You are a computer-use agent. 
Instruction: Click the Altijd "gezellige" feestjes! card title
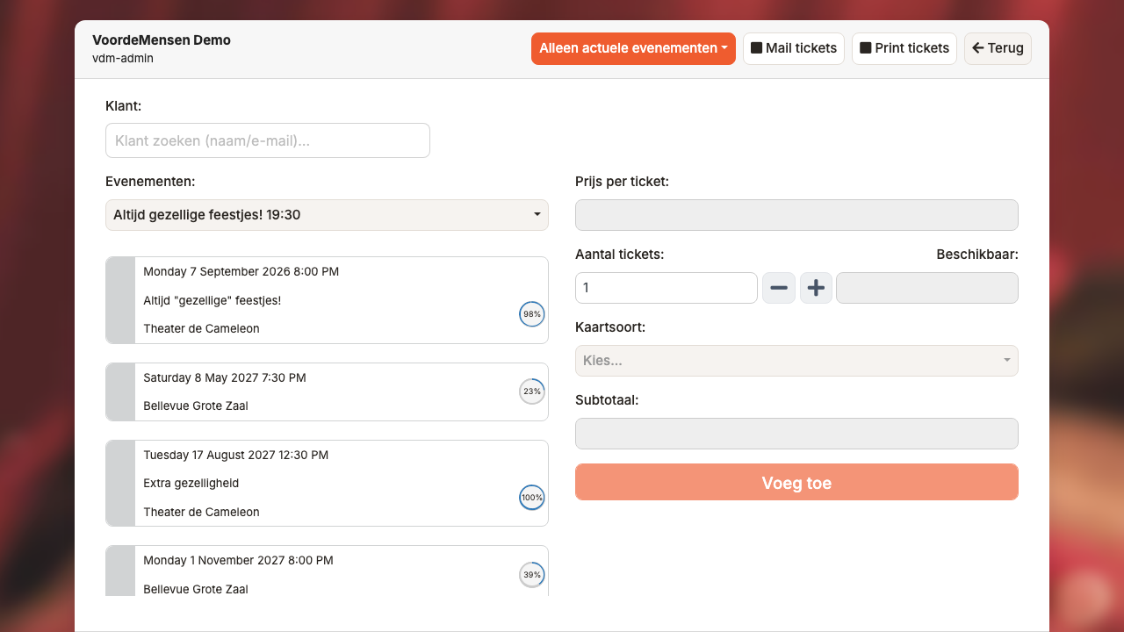(x=213, y=300)
